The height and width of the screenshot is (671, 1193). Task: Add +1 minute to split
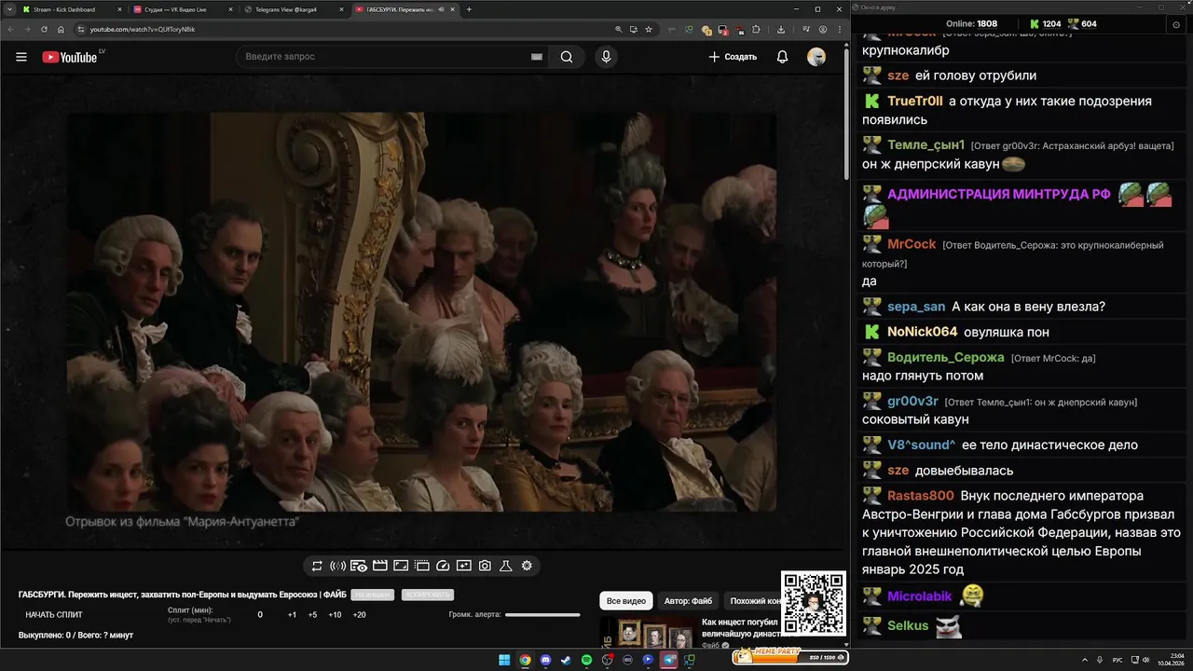coord(292,615)
